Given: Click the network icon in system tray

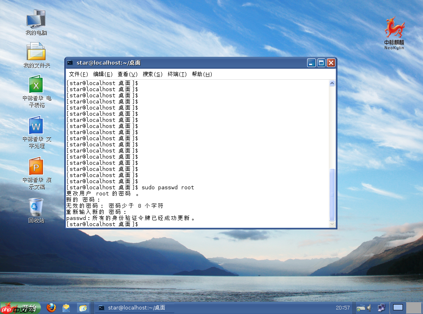Looking at the screenshot, I should (x=381, y=308).
